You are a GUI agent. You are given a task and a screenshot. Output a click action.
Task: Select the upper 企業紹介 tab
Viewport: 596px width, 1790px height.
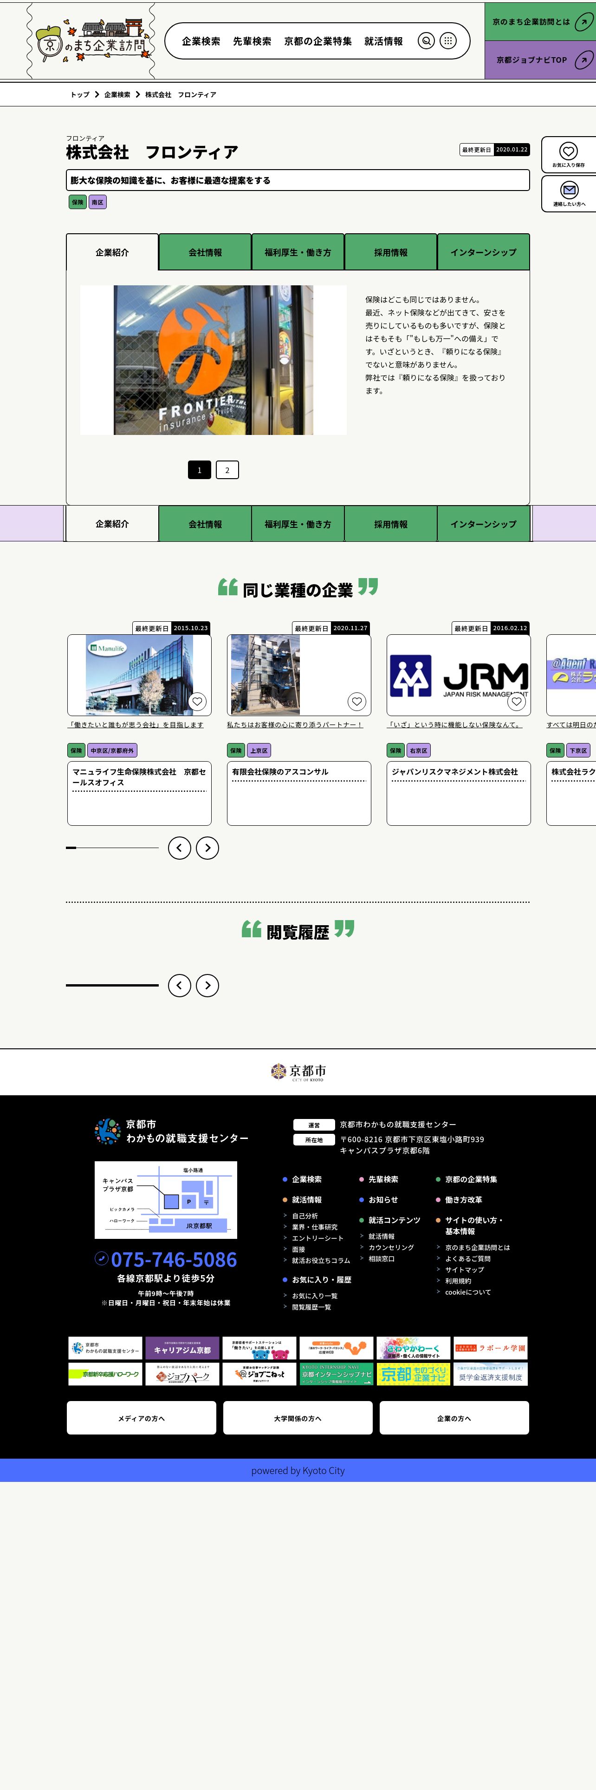(x=112, y=252)
